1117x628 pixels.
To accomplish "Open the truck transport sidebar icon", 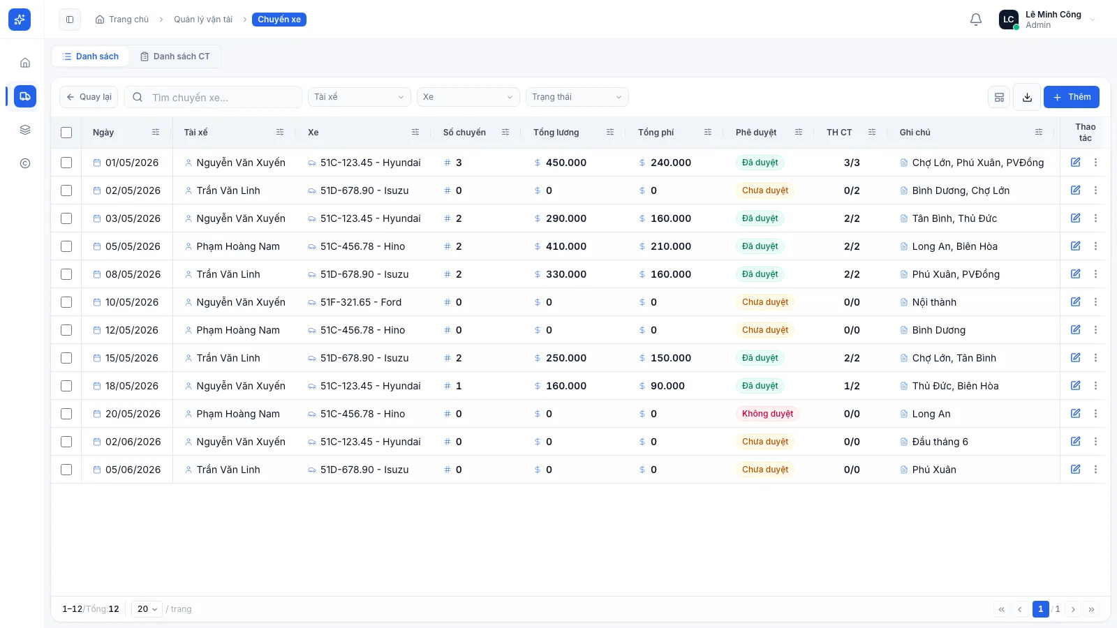I will [25, 96].
